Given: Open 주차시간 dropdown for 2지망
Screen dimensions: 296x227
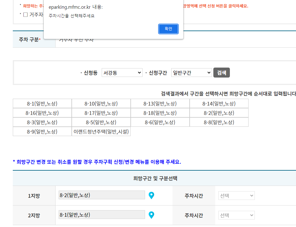Looking at the screenshot, I should click(x=236, y=215).
